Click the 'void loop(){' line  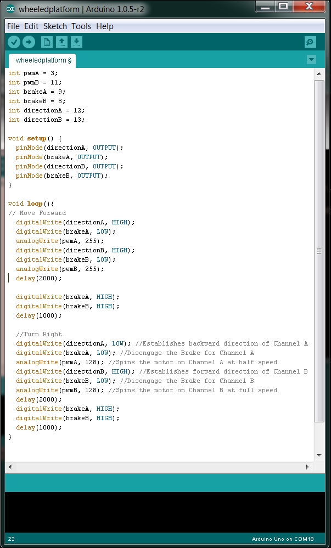(31, 204)
